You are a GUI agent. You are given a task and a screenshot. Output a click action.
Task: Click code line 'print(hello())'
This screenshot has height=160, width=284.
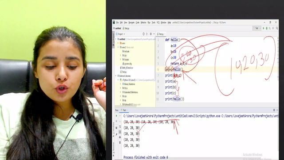(174, 99)
